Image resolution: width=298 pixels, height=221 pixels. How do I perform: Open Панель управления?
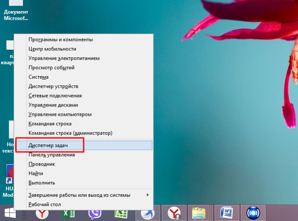click(x=84, y=155)
